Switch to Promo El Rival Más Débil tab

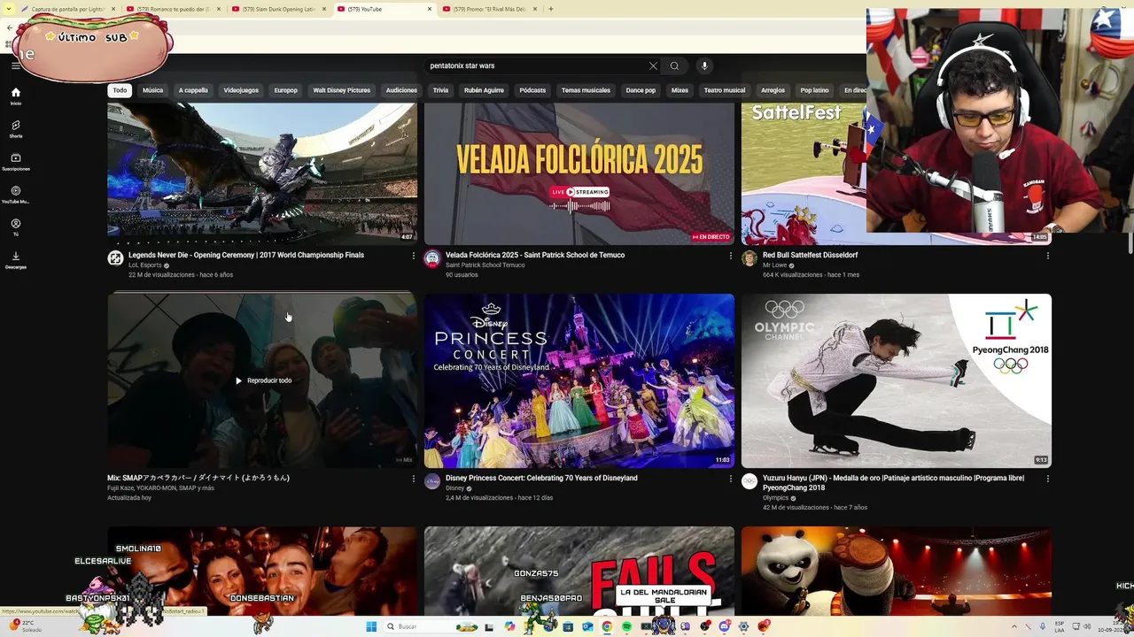pyautogui.click(x=490, y=9)
